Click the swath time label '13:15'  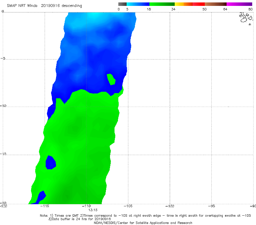click(93, 210)
